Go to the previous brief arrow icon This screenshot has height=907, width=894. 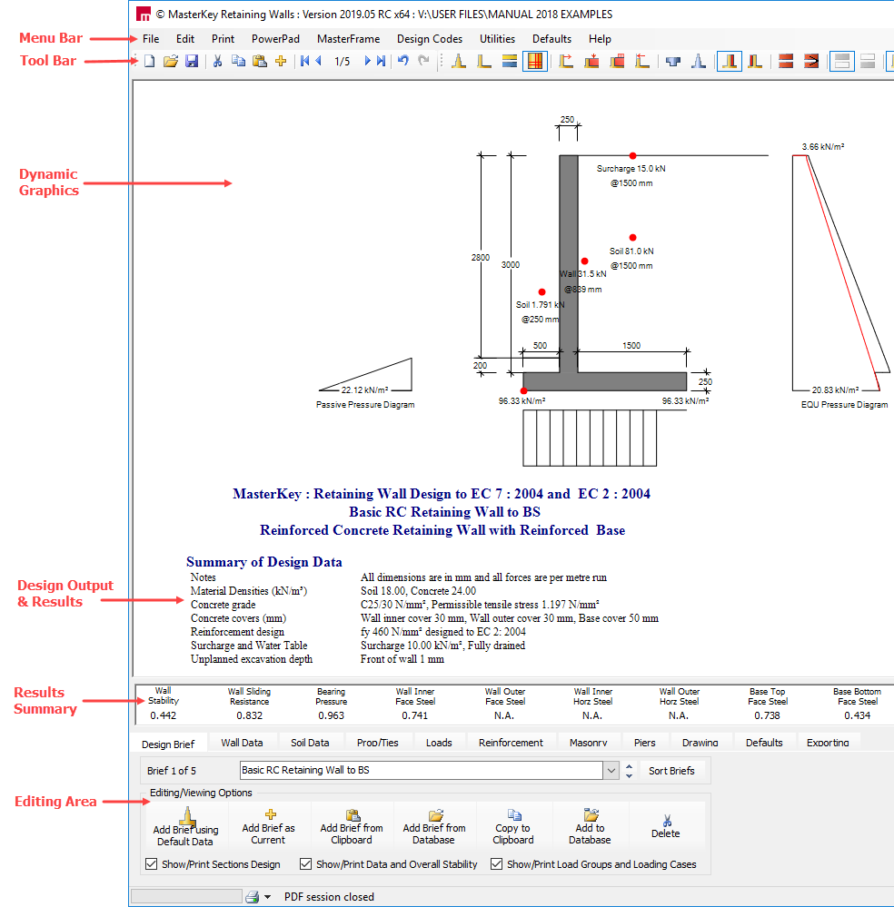(x=318, y=61)
